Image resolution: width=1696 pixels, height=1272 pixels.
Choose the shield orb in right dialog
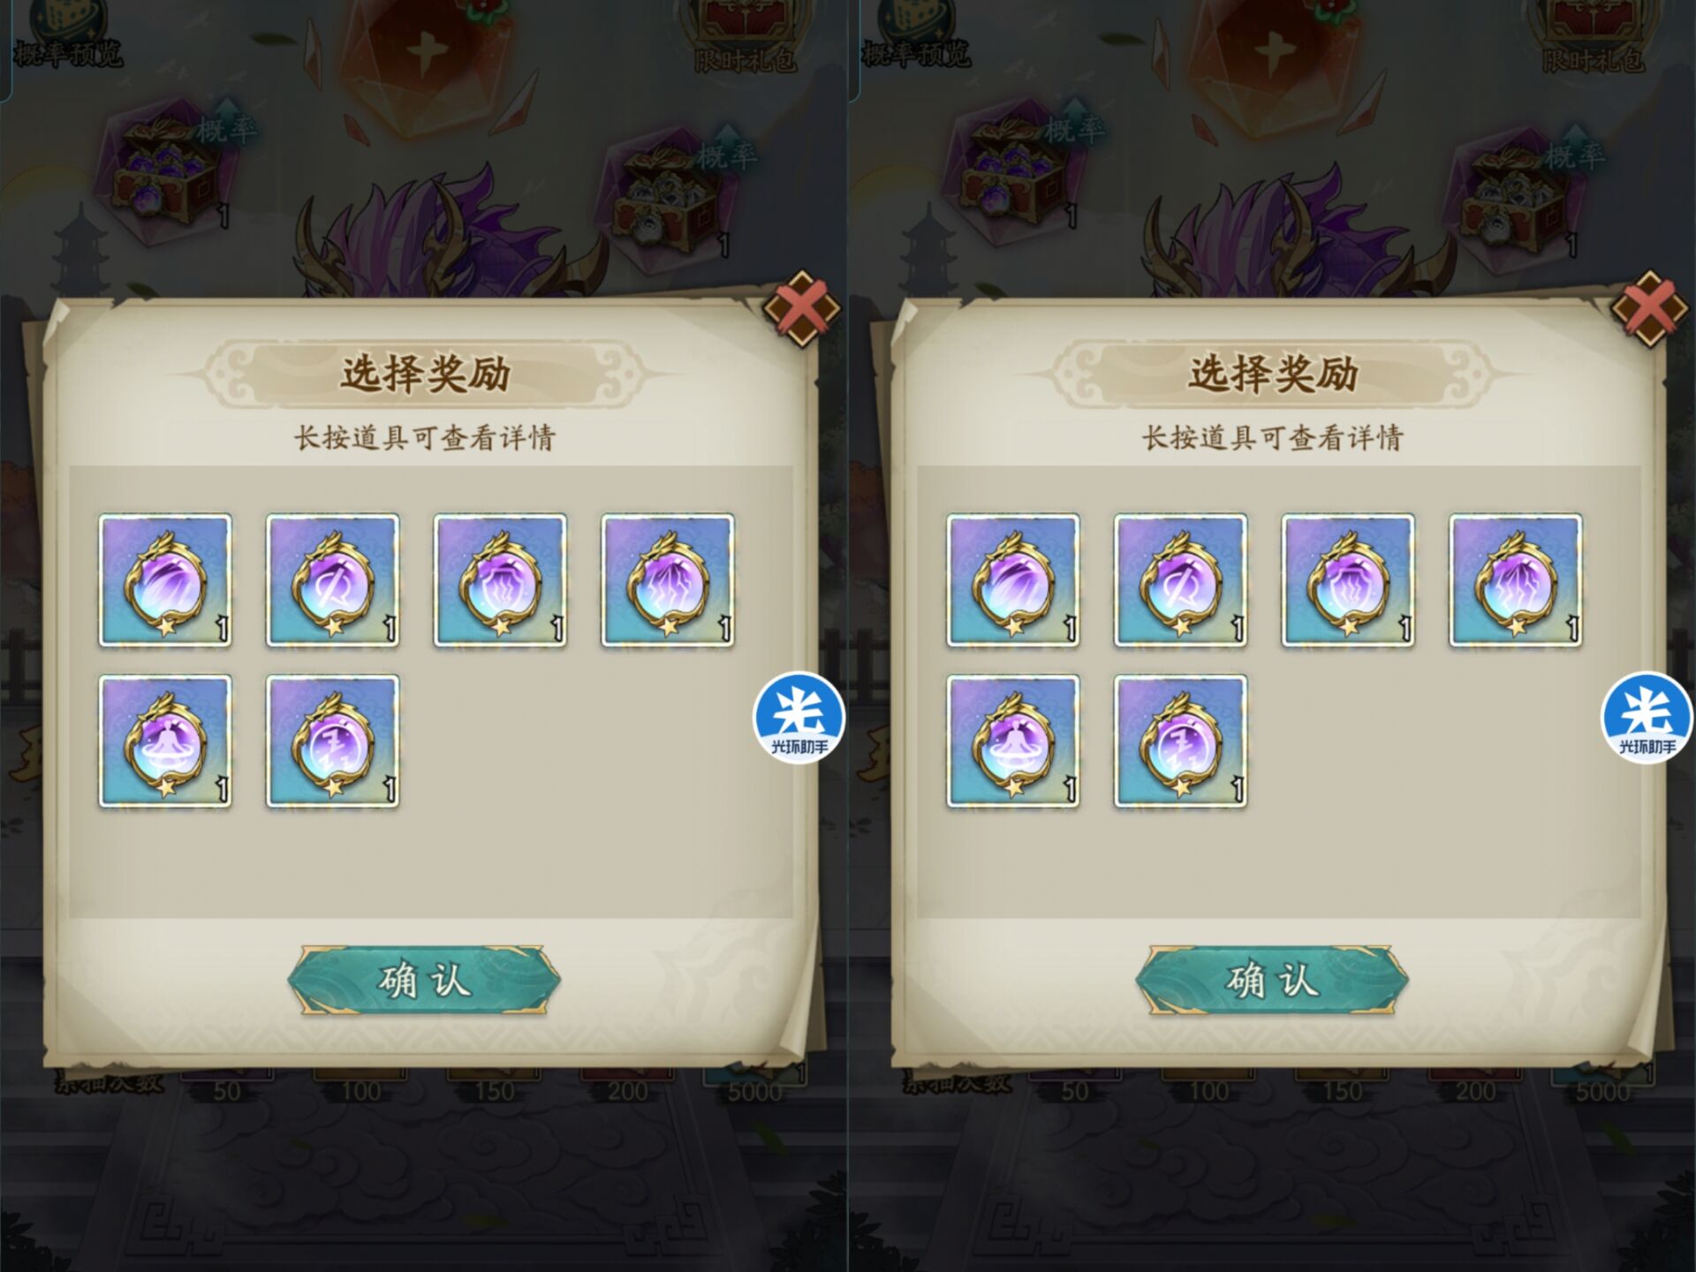point(1348,580)
